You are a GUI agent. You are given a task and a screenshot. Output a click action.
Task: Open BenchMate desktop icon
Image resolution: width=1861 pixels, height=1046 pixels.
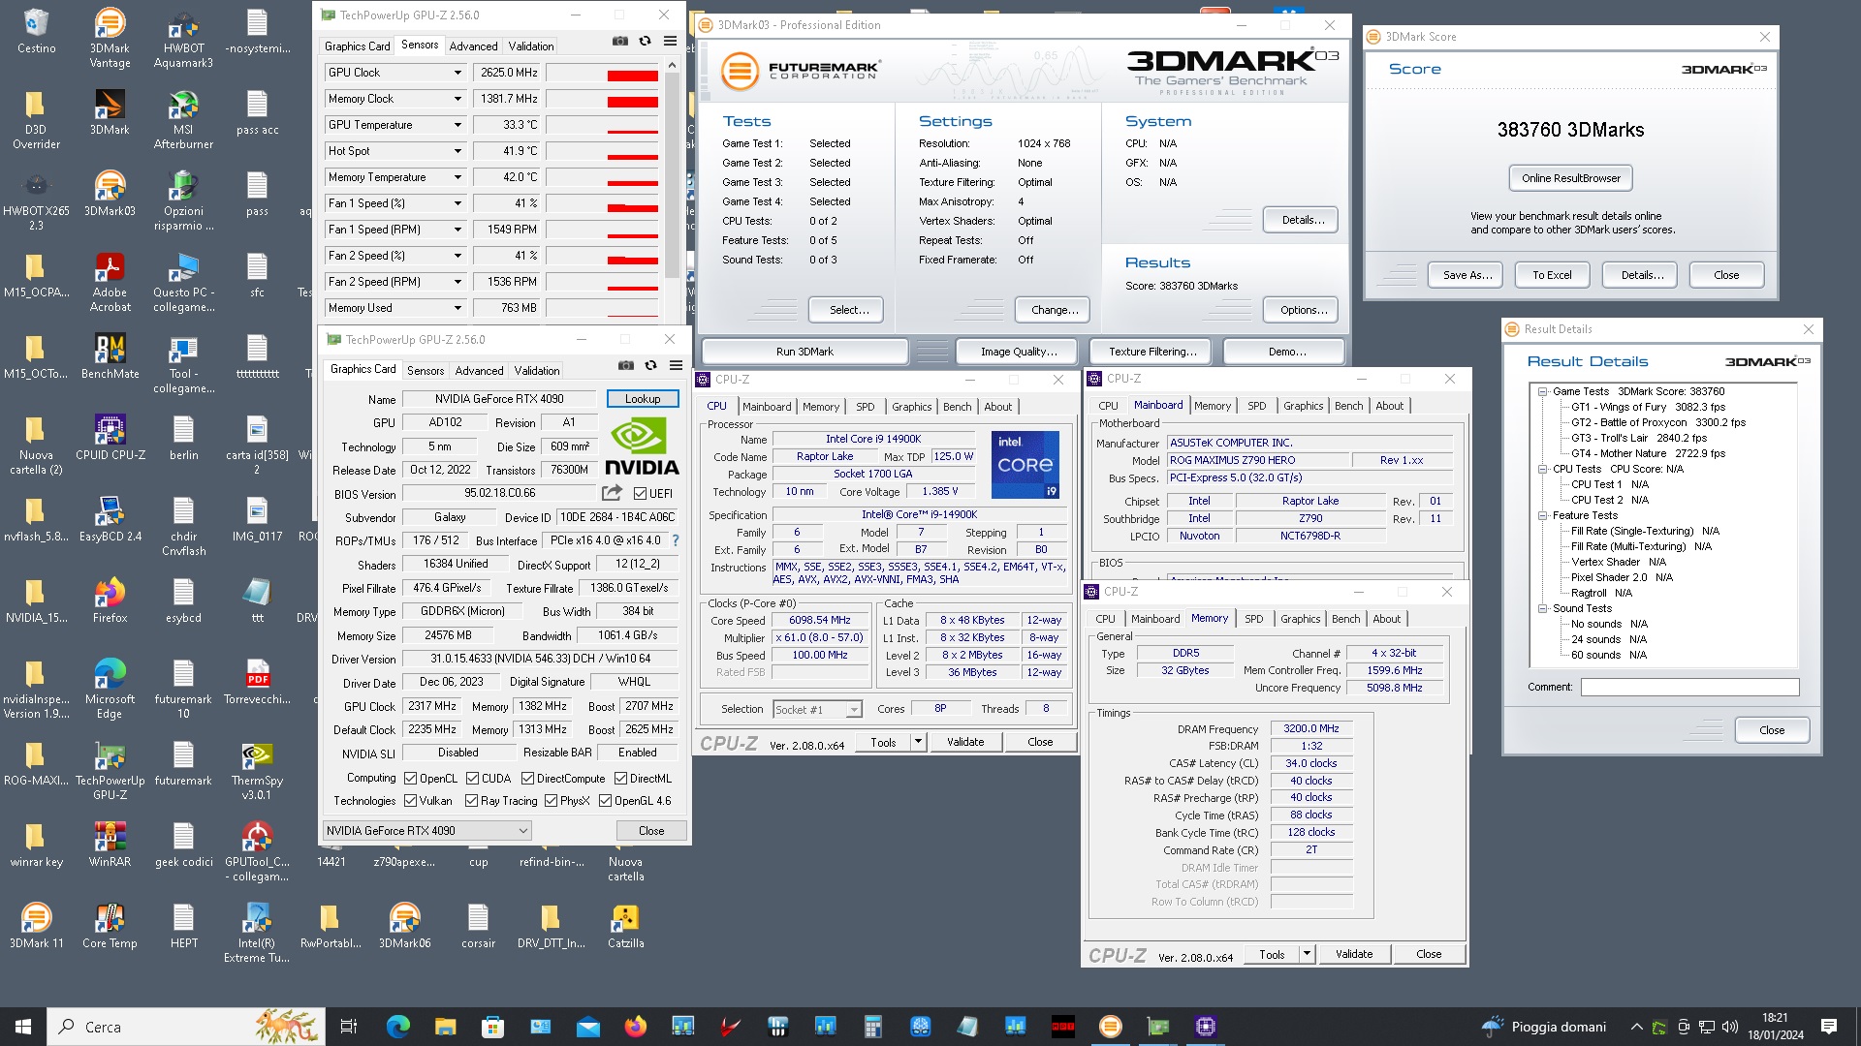(x=110, y=356)
